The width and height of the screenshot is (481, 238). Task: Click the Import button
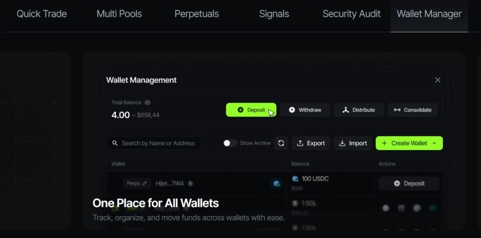click(x=353, y=143)
